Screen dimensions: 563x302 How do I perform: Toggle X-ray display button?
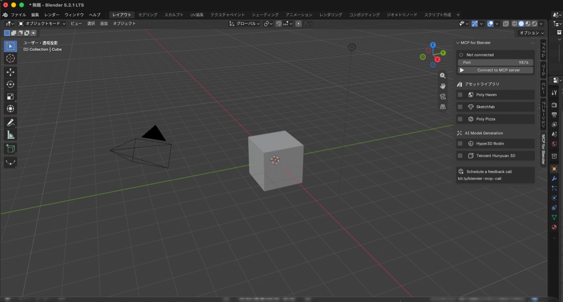pyautogui.click(x=506, y=23)
